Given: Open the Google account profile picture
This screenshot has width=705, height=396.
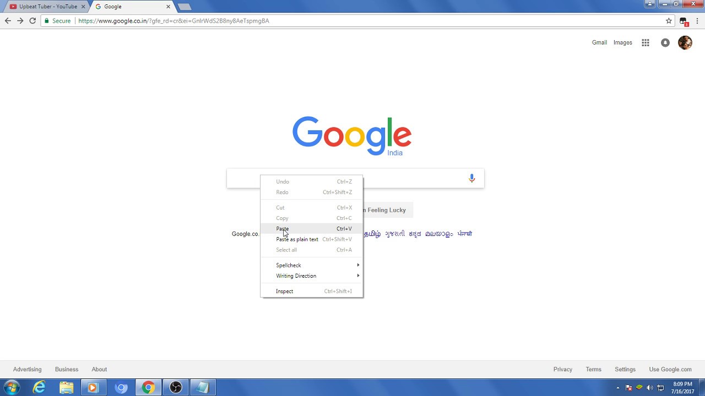Looking at the screenshot, I should point(685,42).
